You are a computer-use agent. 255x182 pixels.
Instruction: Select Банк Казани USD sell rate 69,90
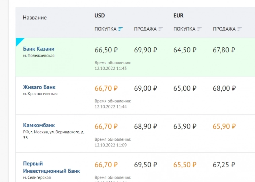click(145, 50)
